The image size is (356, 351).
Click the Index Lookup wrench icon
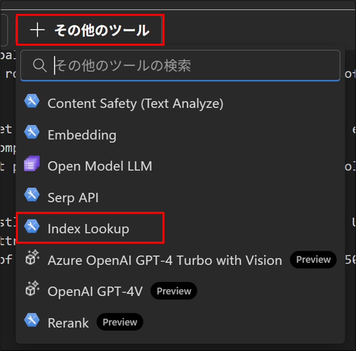point(32,226)
